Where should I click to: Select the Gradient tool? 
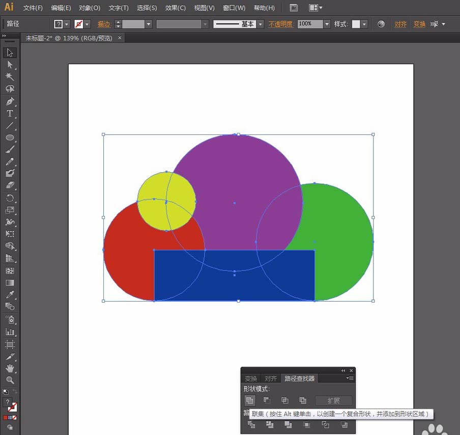(x=10, y=283)
